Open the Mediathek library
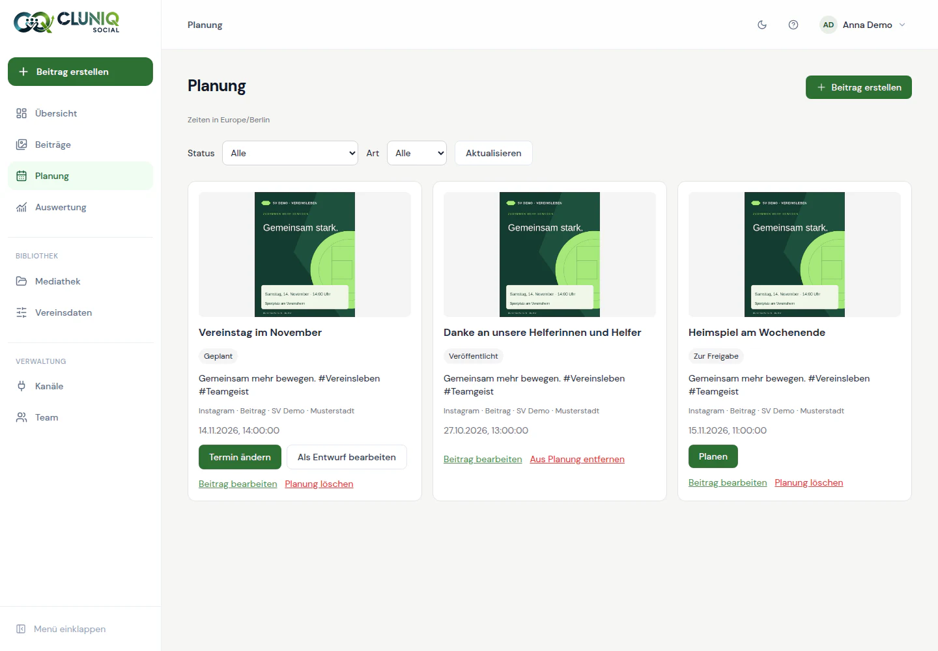This screenshot has width=938, height=651. [x=80, y=281]
